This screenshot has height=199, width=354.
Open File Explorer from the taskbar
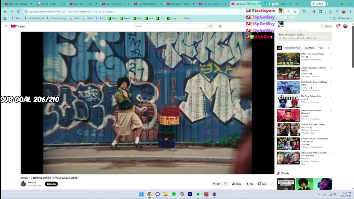click(x=166, y=194)
